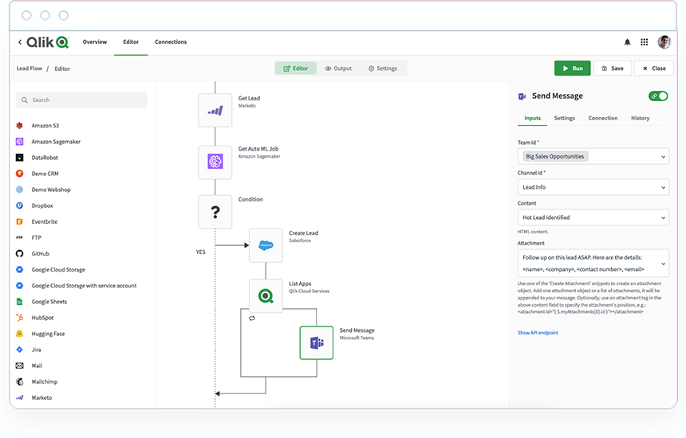Select the Amazon Sagemaker Get Auto ML Job block
The width and height of the screenshot is (686, 438).
click(215, 162)
